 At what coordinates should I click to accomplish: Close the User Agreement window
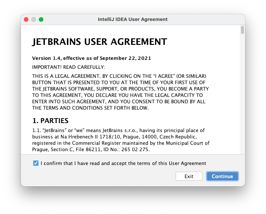[26, 19]
